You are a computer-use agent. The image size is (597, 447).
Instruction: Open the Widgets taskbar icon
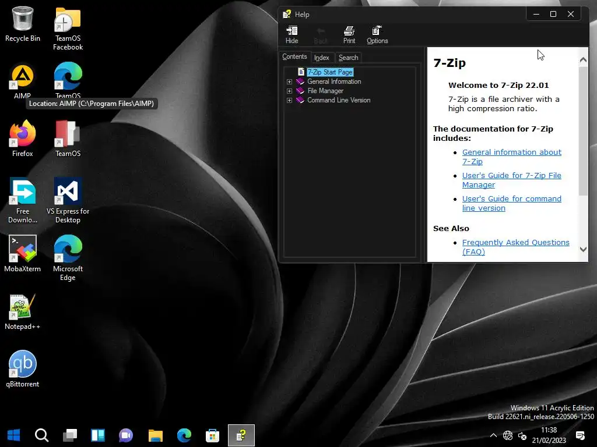[x=98, y=435]
